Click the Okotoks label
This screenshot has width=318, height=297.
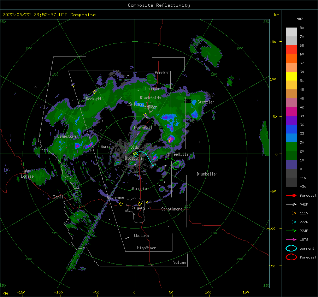[141, 236]
